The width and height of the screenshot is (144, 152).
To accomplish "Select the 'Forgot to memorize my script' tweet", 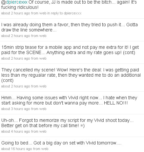I will click(68, 123).
